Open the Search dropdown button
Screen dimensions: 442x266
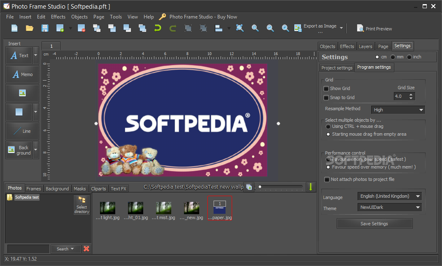(x=65, y=249)
